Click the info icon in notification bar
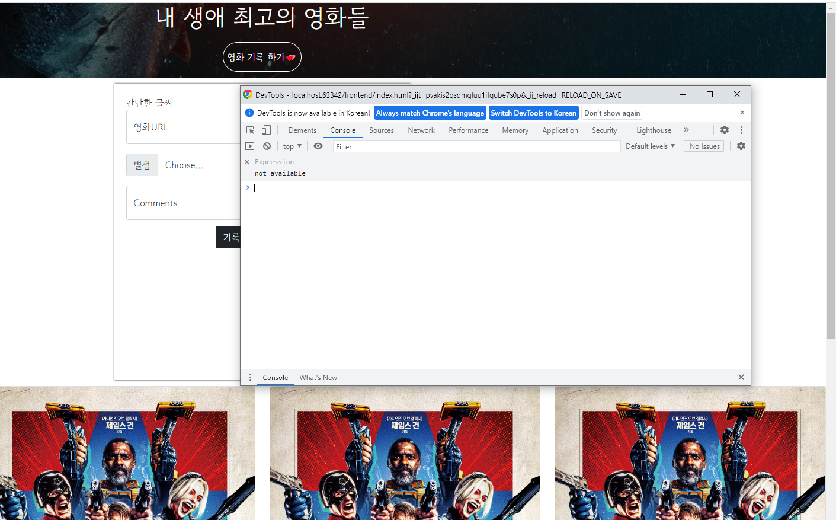Screen dimensions: 836x520 [249, 113]
